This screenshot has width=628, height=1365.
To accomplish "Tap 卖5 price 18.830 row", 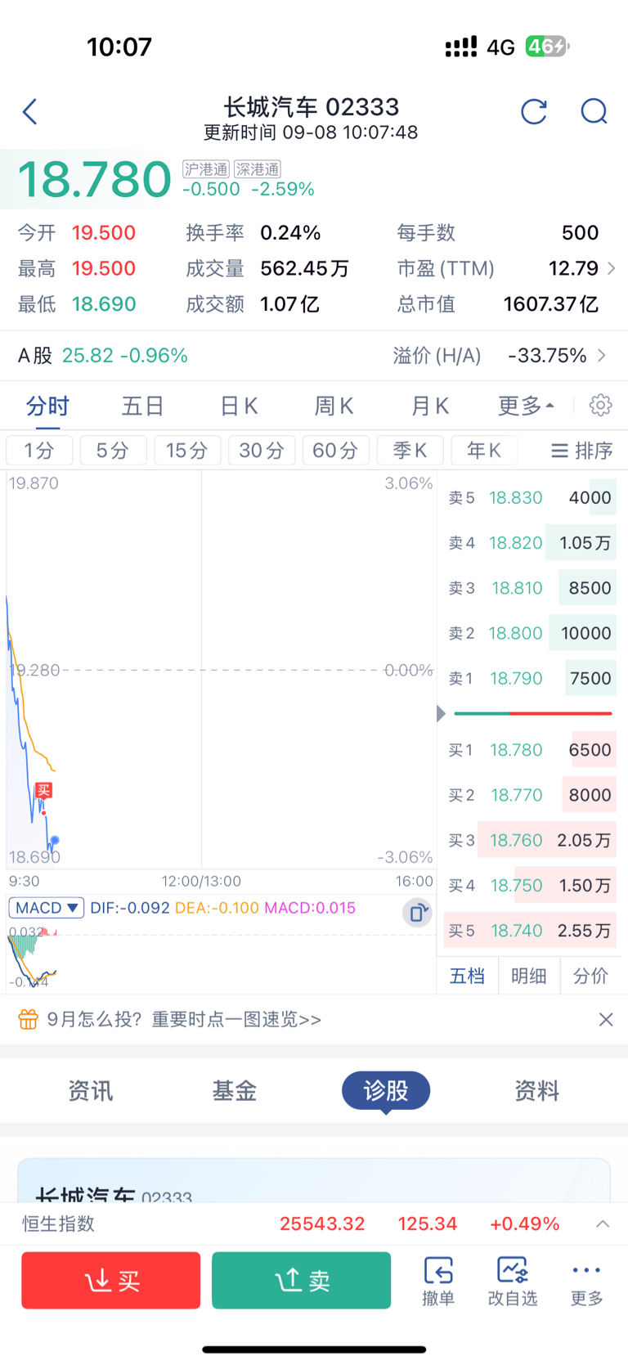I will coord(530,497).
